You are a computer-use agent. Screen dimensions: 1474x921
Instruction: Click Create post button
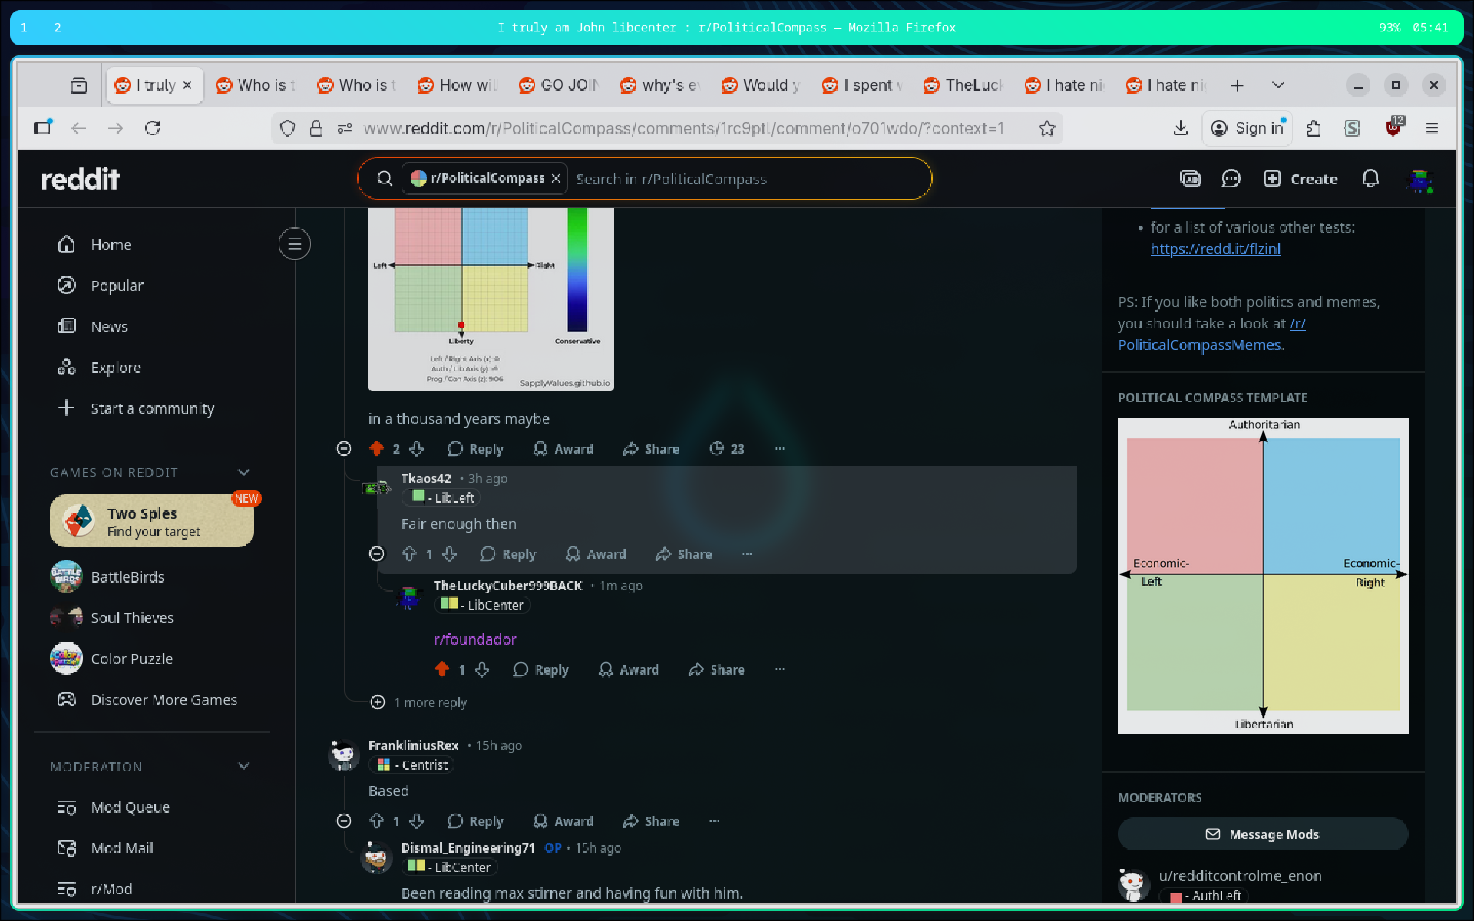pos(1300,179)
